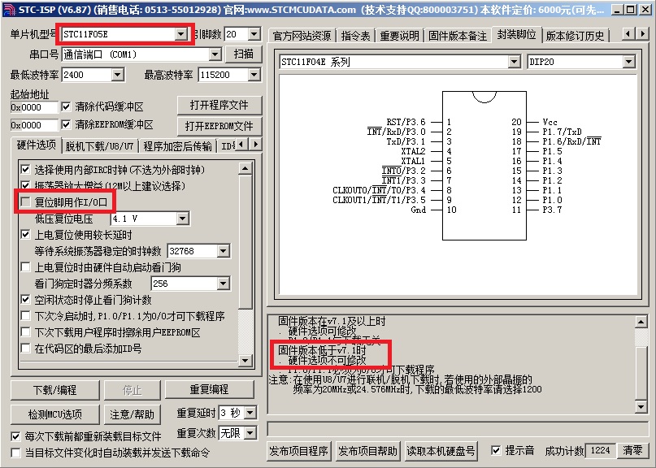656x468 pixels.
Task: Click message pane scroll up arrow
Action: 641,322
